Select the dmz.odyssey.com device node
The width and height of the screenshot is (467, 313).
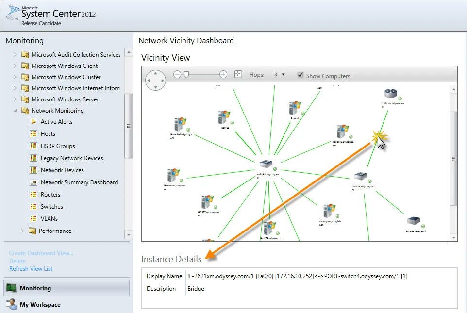click(414, 221)
